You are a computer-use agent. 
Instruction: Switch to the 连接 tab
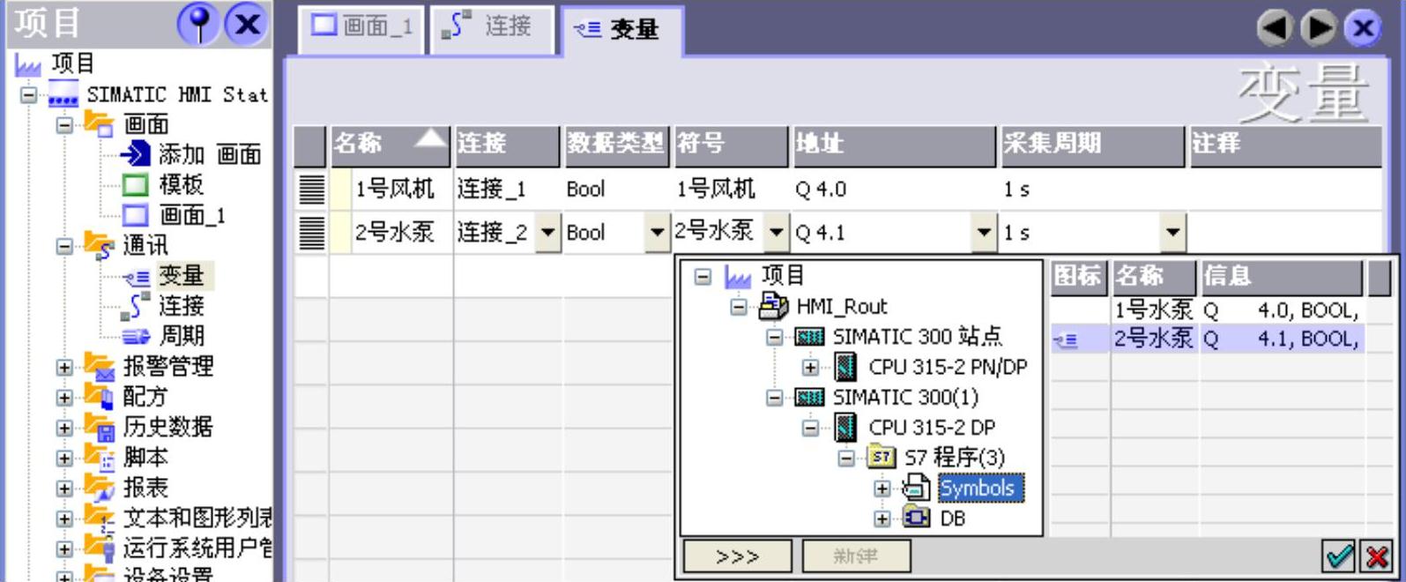(492, 26)
